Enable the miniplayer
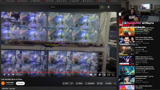 pos(104,75)
